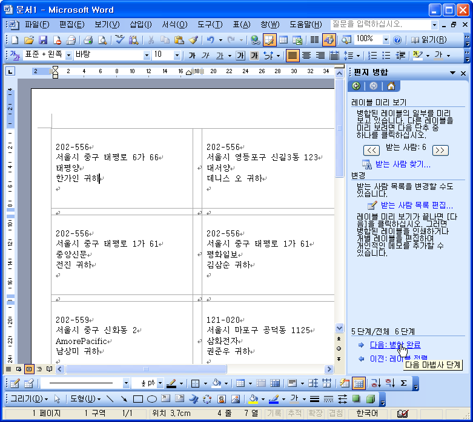Expand the style dropdown 표준 + 왼쪽
Image resolution: width=473 pixels, height=422 pixels.
pyautogui.click(x=68, y=56)
